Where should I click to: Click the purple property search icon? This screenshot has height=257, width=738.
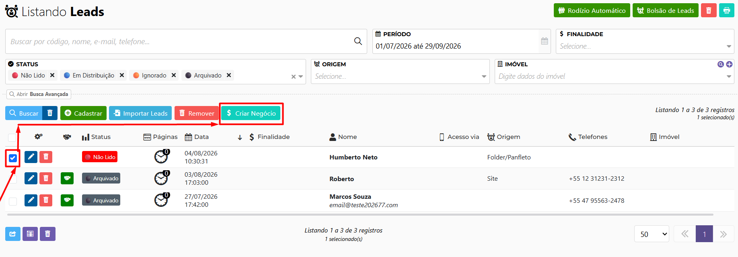pos(721,64)
